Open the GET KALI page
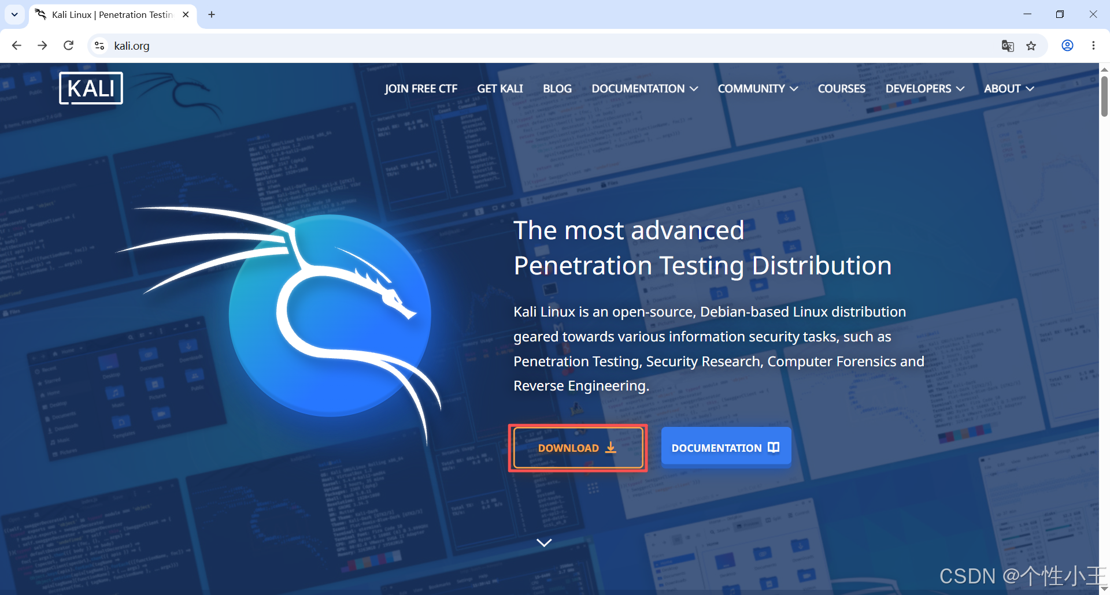This screenshot has width=1110, height=595. (x=500, y=88)
